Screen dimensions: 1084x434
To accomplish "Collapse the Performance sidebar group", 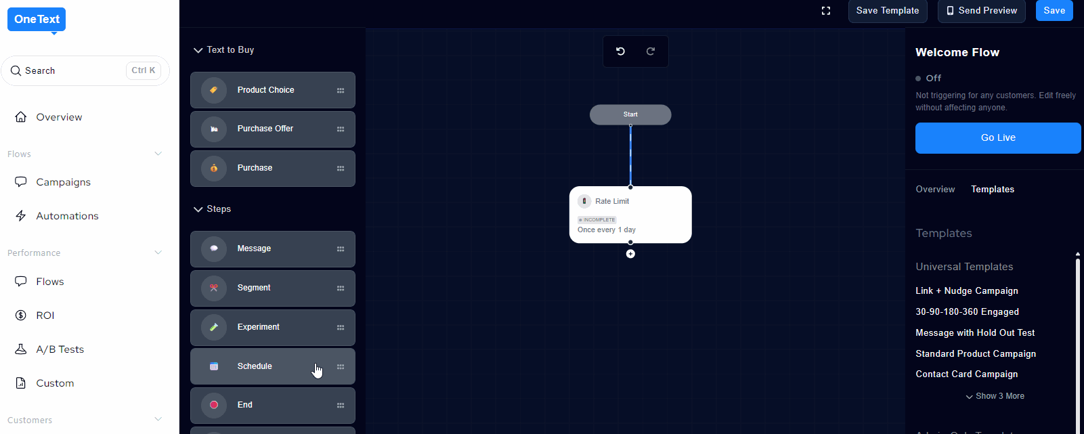I will coord(158,253).
